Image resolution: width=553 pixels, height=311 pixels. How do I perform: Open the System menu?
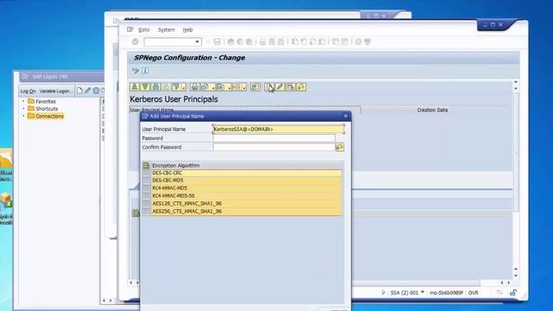[166, 30]
